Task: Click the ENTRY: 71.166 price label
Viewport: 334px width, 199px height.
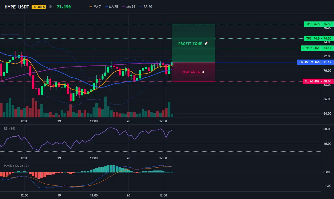Action: click(309, 62)
